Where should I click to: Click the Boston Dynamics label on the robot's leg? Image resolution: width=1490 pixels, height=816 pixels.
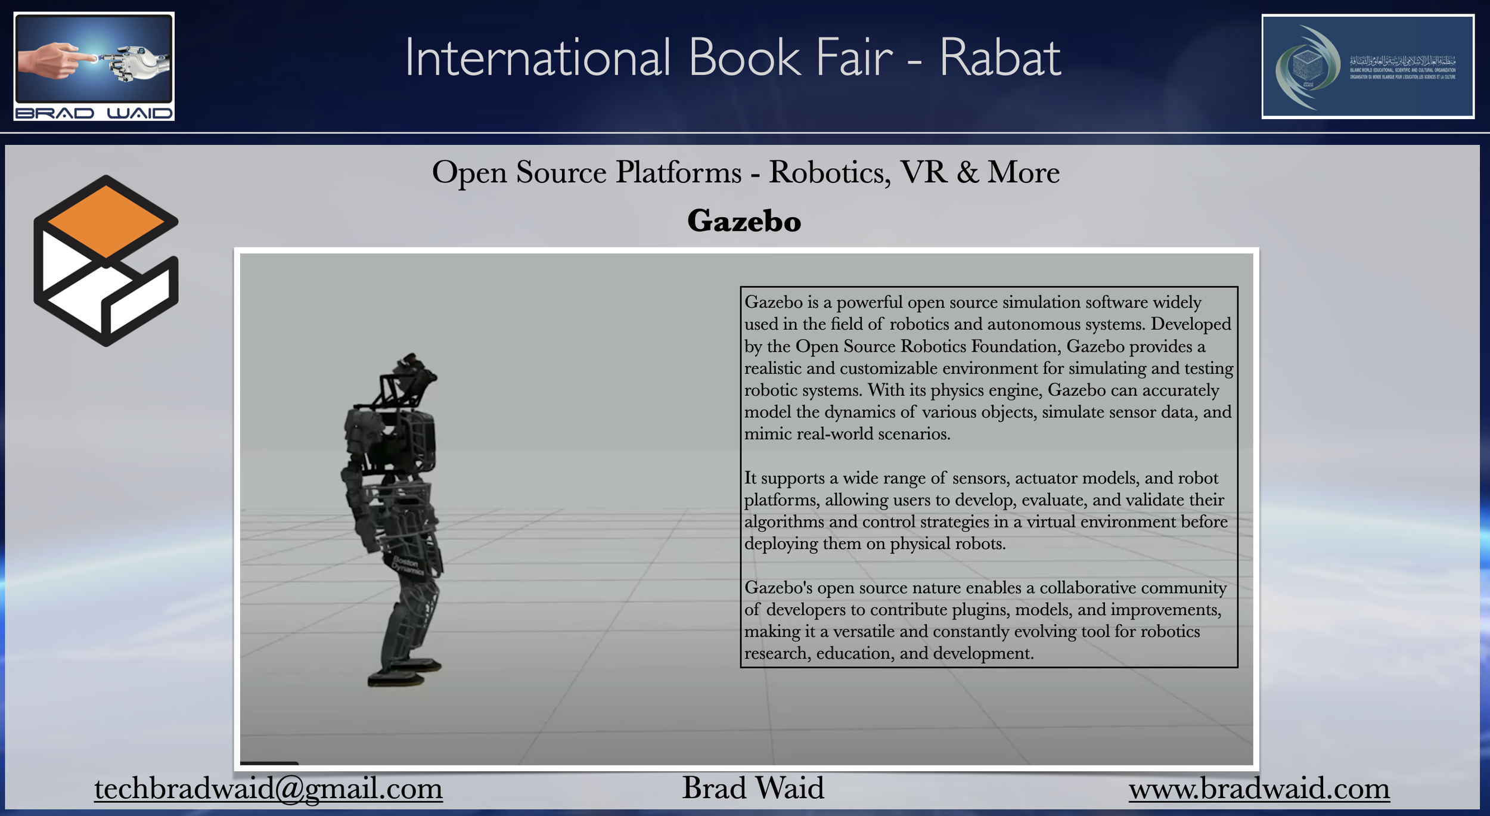408,566
